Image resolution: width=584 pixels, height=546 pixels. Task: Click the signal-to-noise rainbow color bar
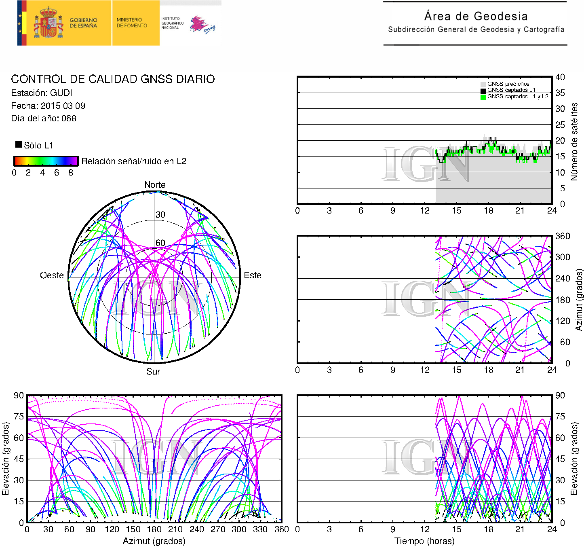point(46,161)
